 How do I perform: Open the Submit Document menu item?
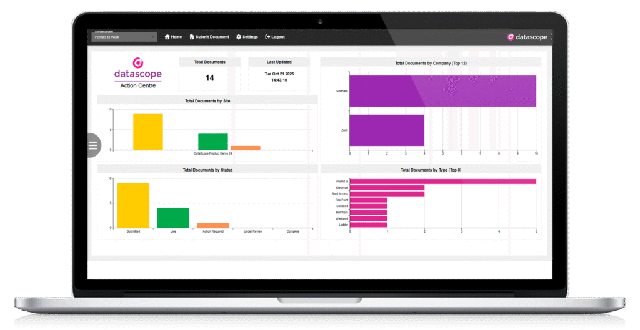[212, 37]
